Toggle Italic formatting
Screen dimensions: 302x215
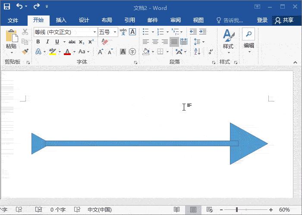(x=47, y=42)
